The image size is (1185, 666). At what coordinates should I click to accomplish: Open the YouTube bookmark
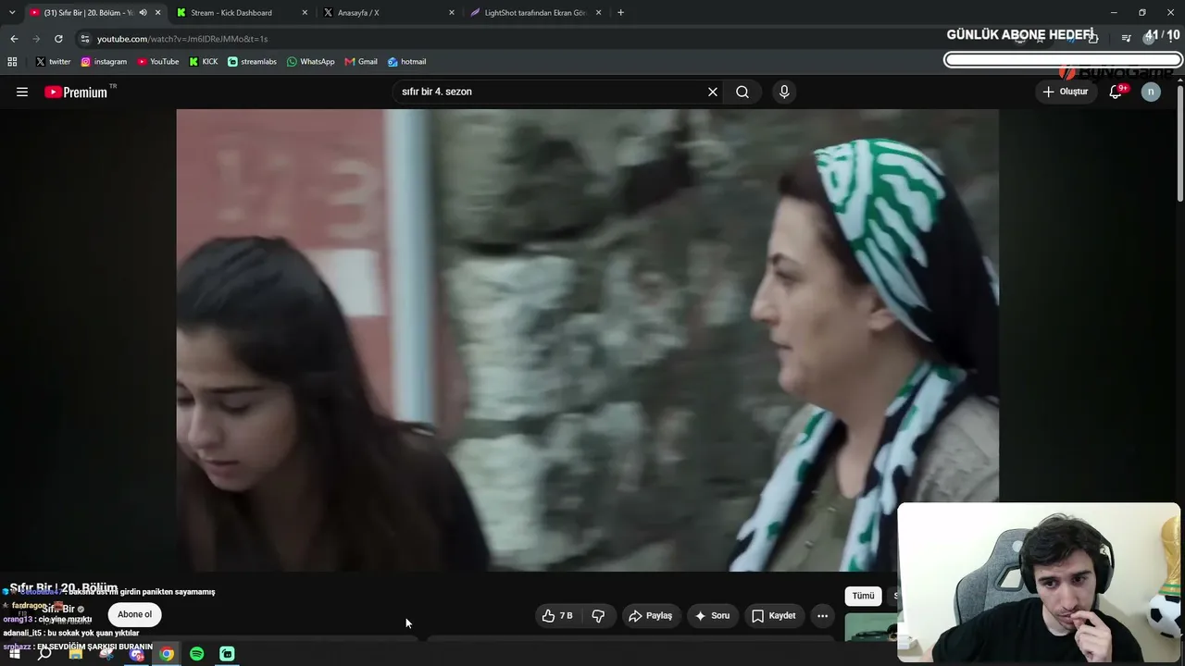click(x=158, y=62)
